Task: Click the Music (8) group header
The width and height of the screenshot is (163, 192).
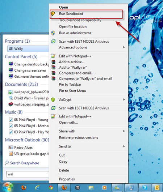Action: [x=14, y=112]
